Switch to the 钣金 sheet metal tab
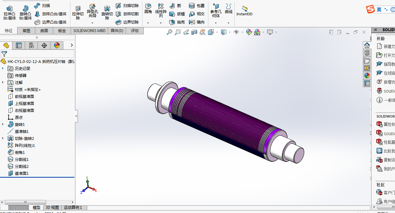The width and height of the screenshot is (395, 213). tap(62, 31)
